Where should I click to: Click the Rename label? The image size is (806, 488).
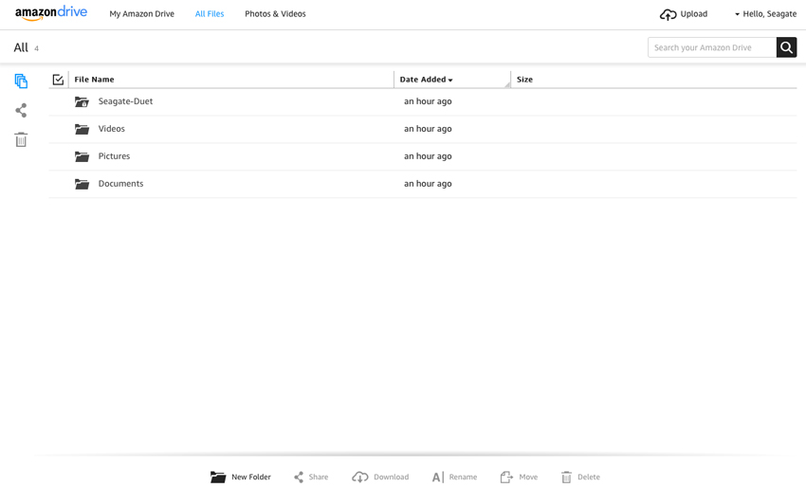click(x=463, y=477)
